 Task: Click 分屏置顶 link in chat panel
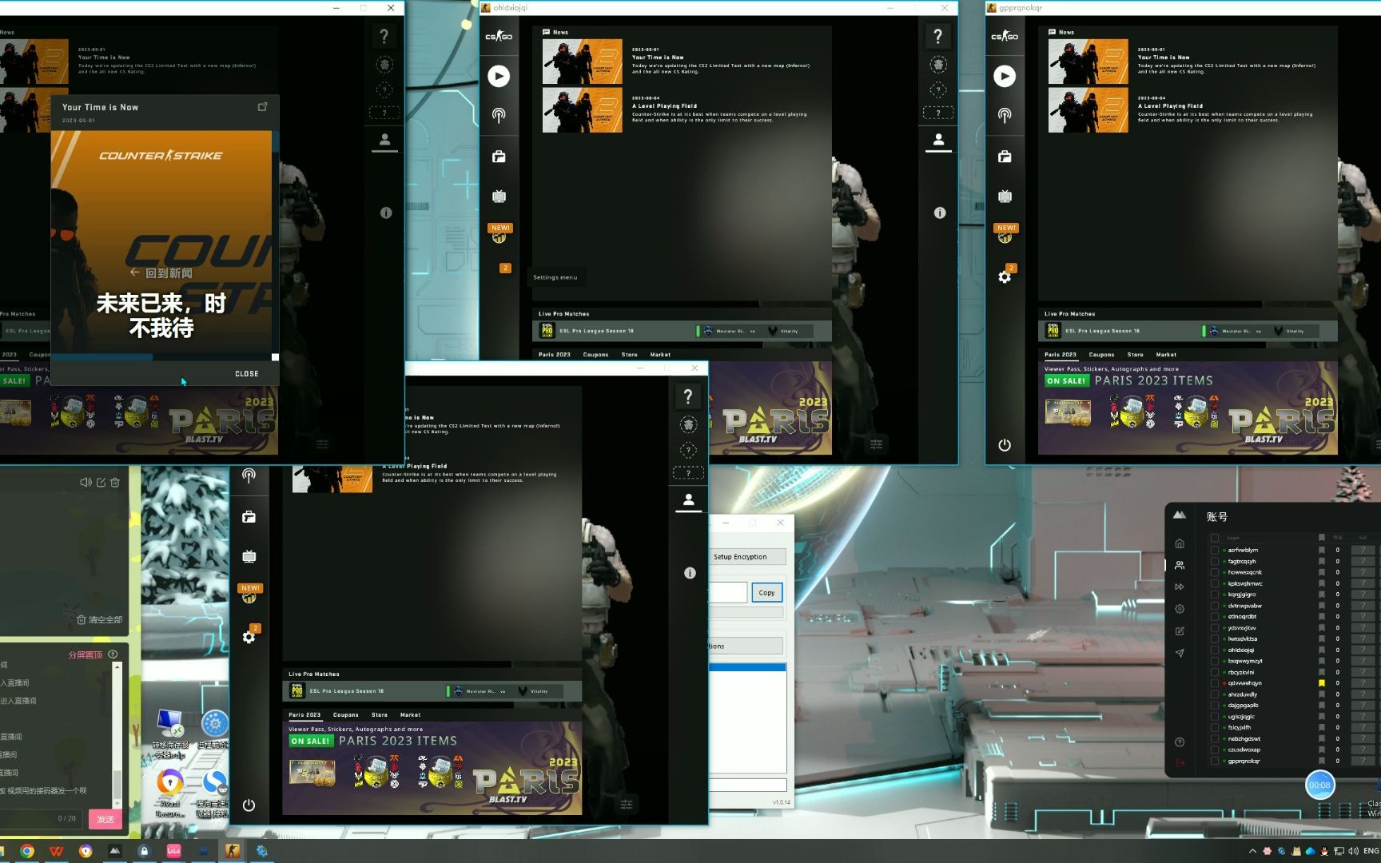click(x=86, y=654)
